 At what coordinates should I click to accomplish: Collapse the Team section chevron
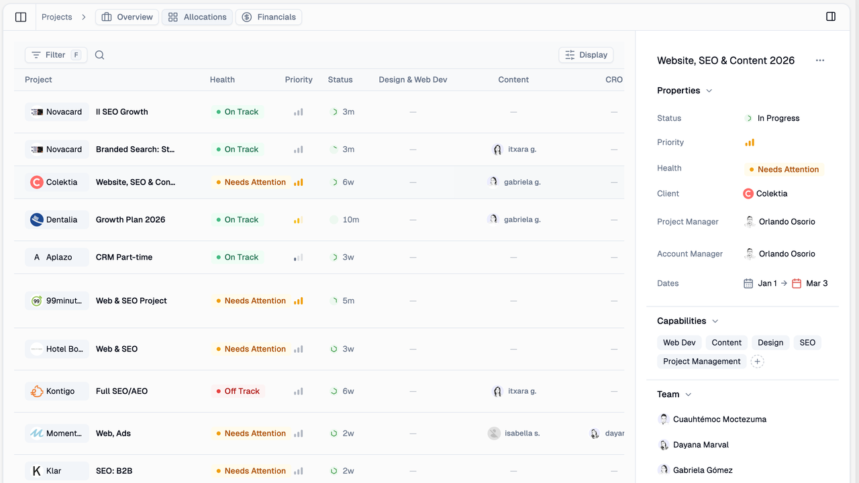point(688,394)
